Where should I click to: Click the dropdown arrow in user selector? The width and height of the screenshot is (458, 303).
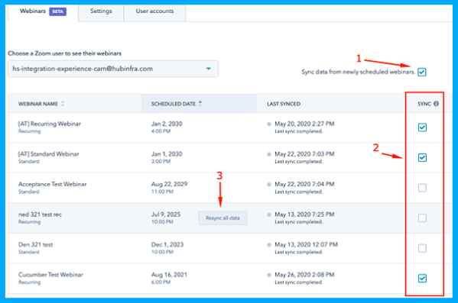(209, 69)
